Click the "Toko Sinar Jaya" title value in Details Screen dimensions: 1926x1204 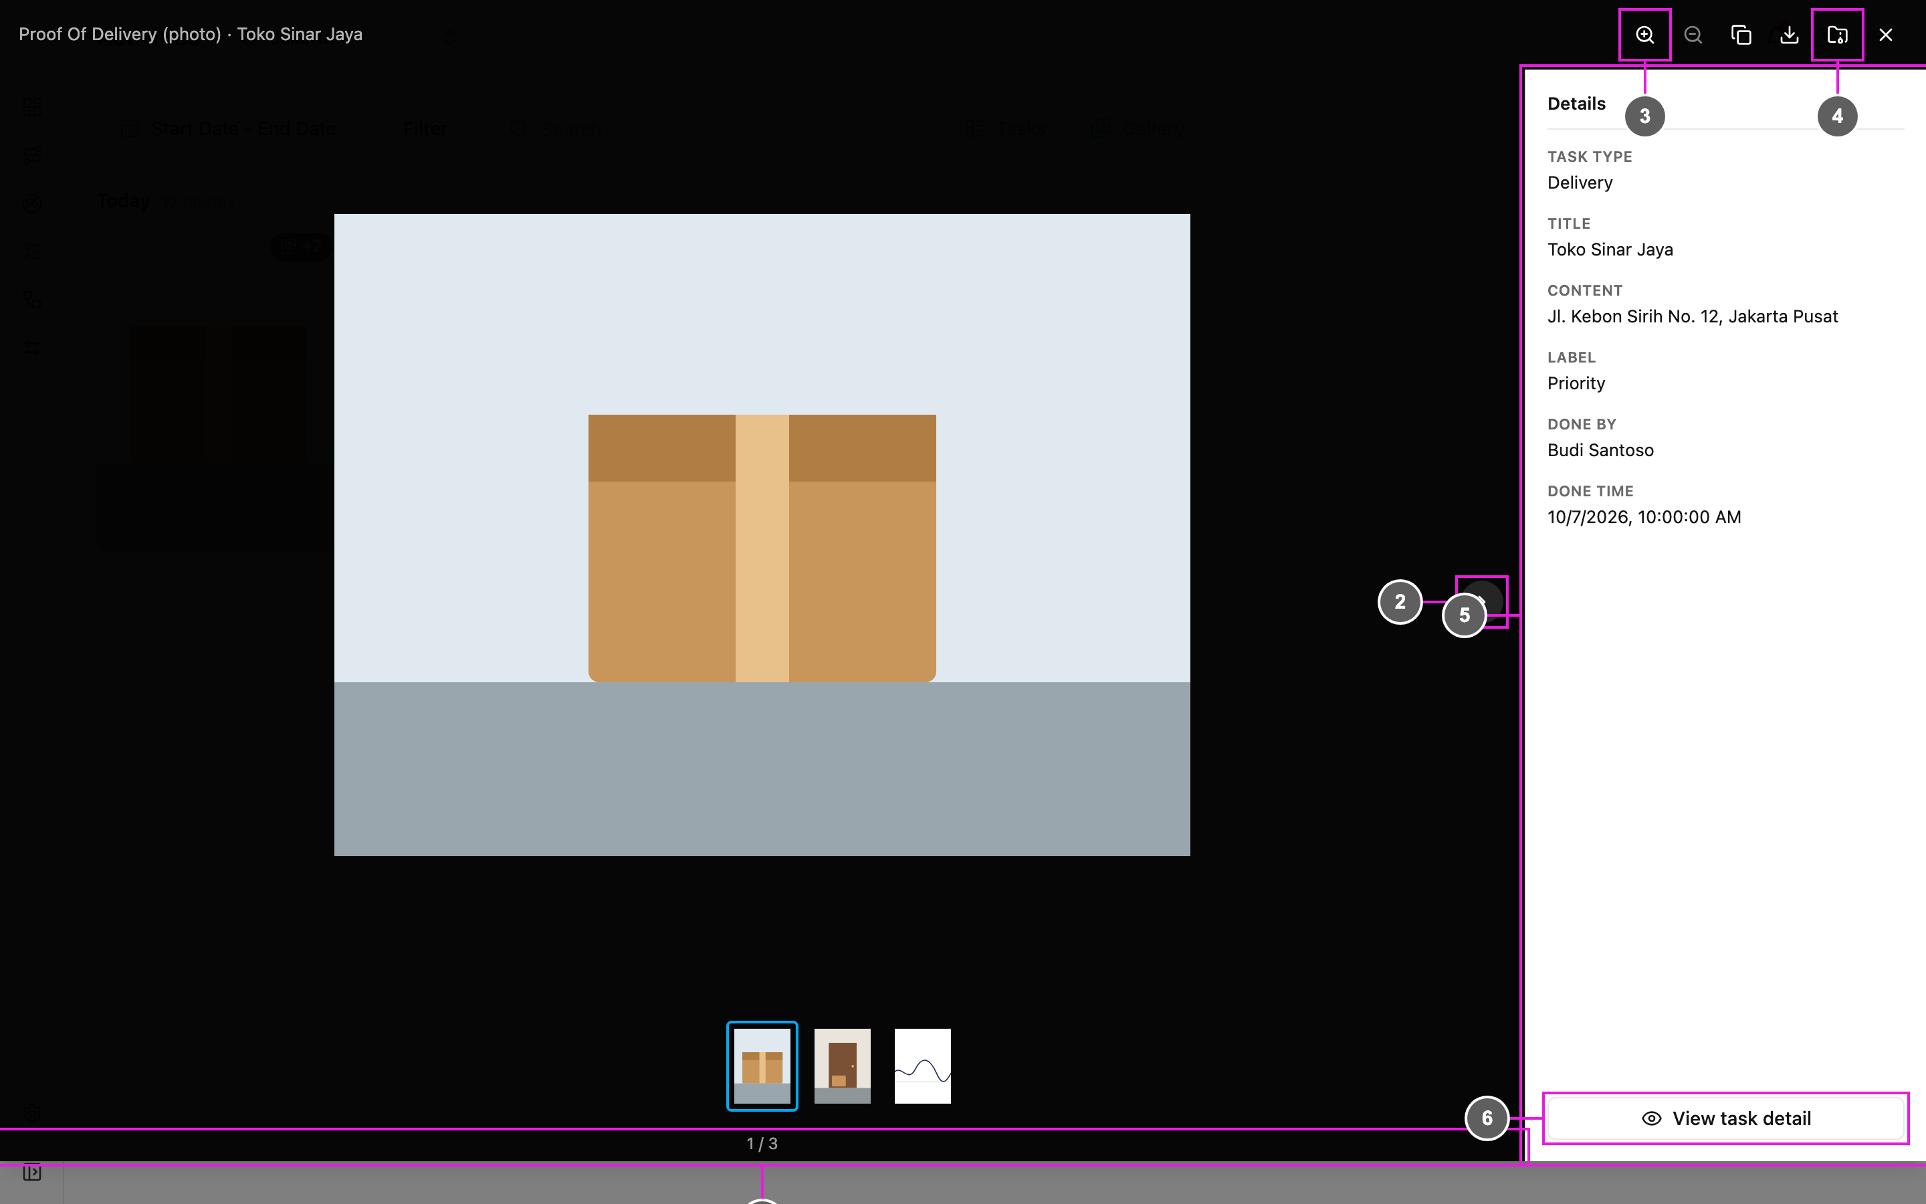(x=1610, y=249)
